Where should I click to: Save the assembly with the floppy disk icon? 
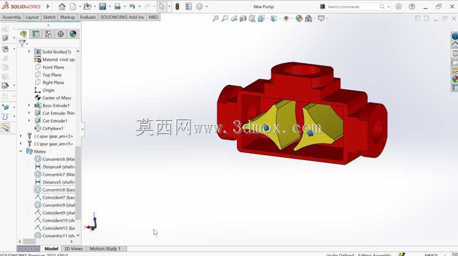(103, 7)
